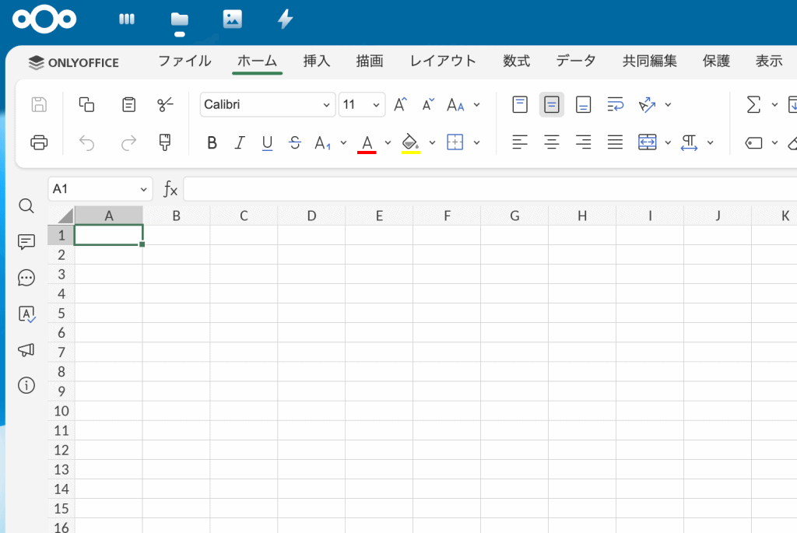Open the cell name box dropdown
The height and width of the screenshot is (533, 797).
144,189
